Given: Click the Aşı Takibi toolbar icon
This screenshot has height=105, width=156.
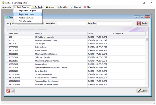Looking at the screenshot, I should 33,7.
